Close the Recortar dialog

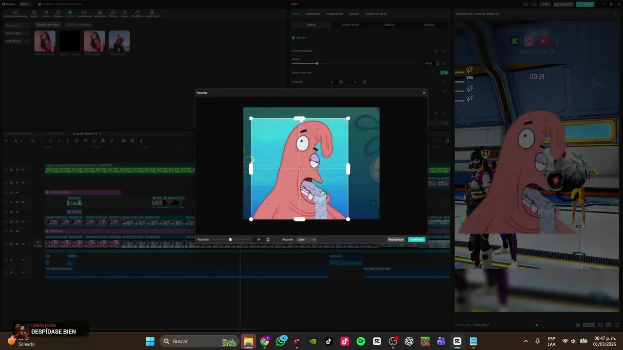(424, 93)
